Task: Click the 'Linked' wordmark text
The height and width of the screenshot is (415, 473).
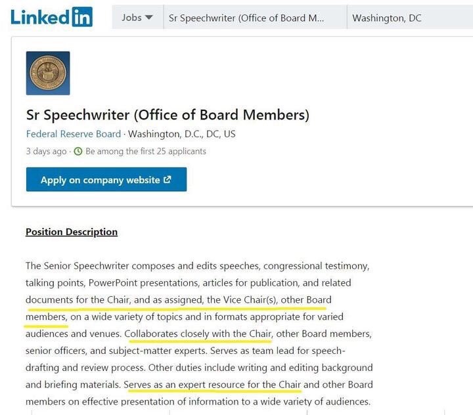Action: pyautogui.click(x=40, y=17)
